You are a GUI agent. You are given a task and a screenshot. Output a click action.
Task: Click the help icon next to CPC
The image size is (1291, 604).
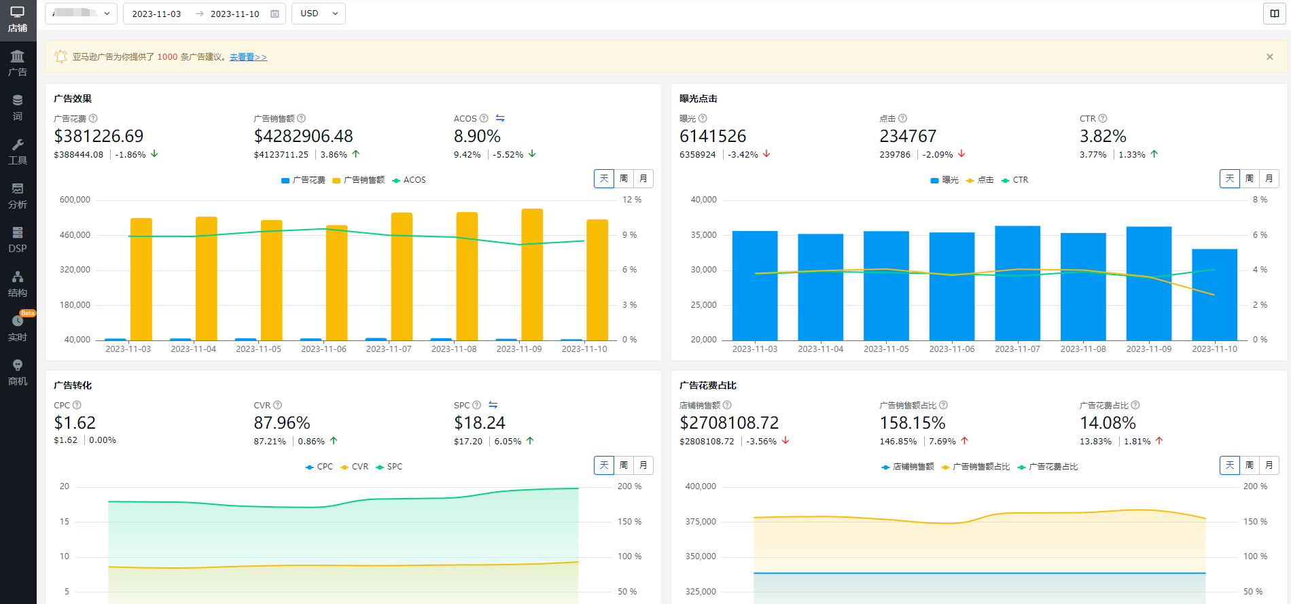[x=77, y=405]
